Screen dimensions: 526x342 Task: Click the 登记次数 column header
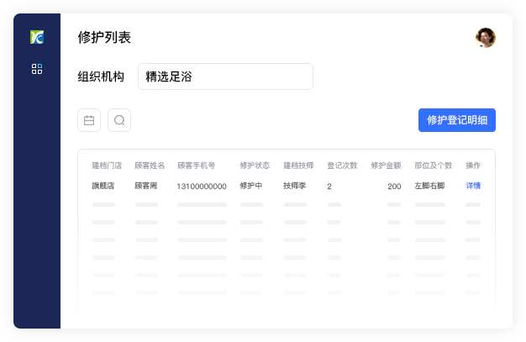(x=342, y=166)
